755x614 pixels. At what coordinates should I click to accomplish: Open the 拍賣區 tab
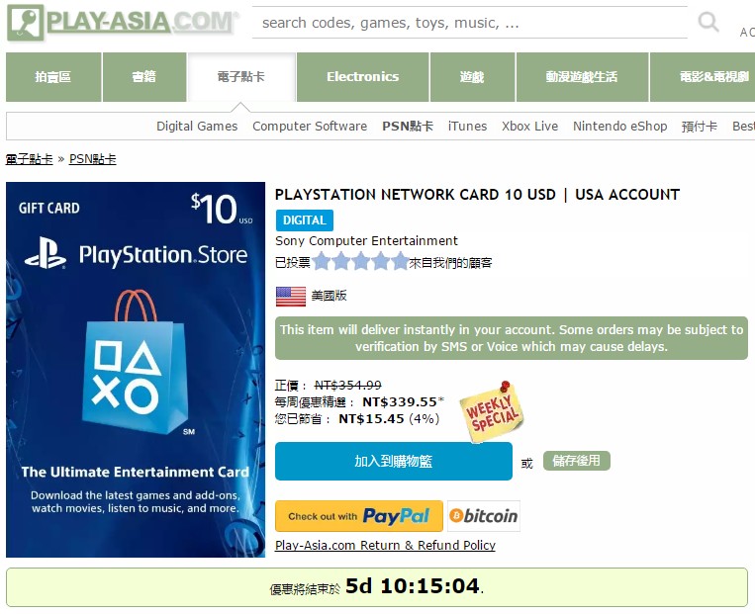53,77
